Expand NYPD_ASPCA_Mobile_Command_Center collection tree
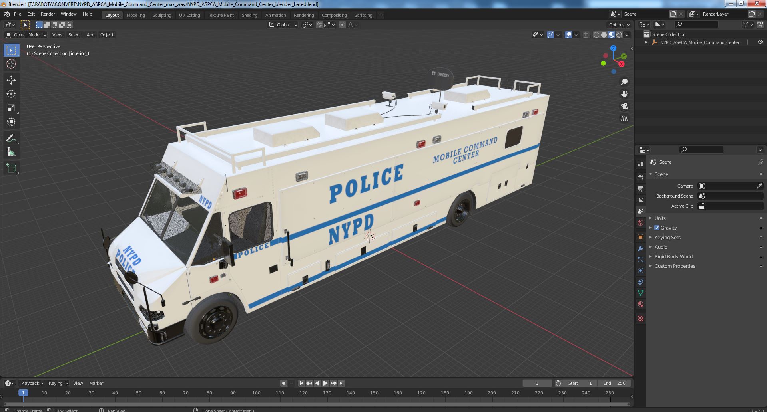This screenshot has height=412, width=767. 646,42
